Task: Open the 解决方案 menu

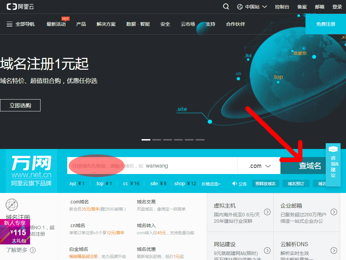Action: 106,24
